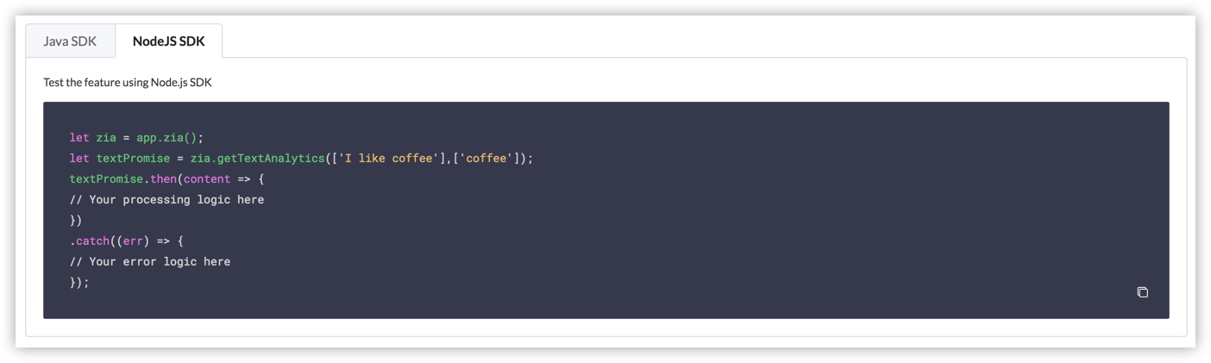
Task: Click the 'Test the feature using Node.js SDK' text
Action: point(128,83)
